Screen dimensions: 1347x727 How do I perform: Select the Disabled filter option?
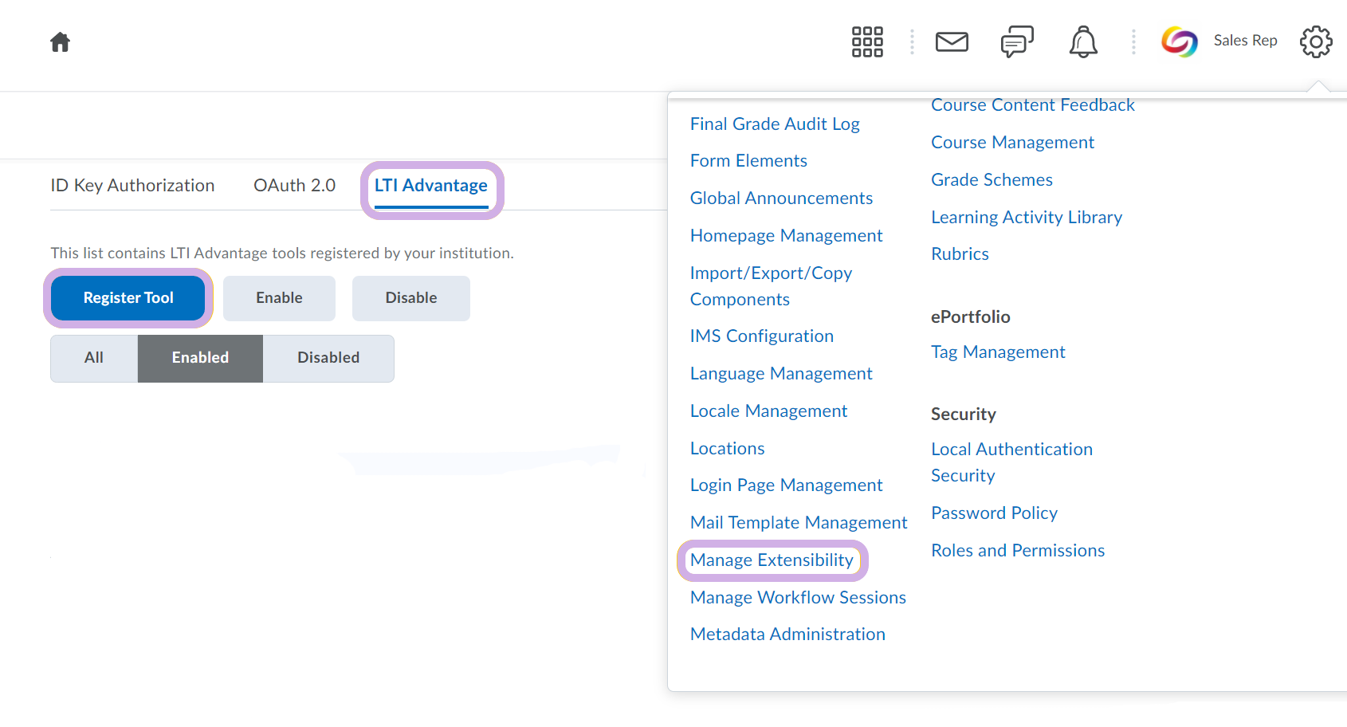328,358
